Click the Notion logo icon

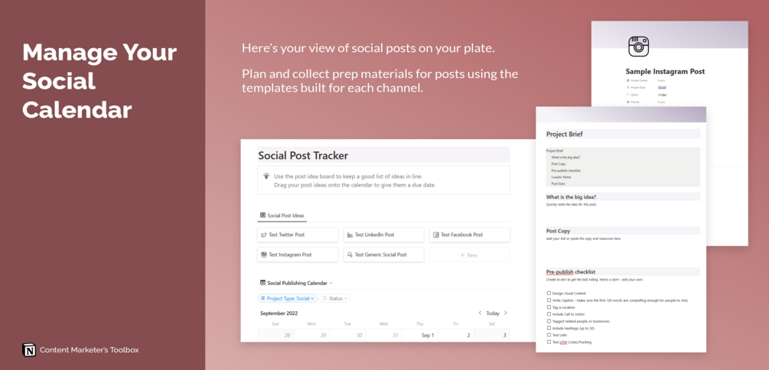[29, 350]
